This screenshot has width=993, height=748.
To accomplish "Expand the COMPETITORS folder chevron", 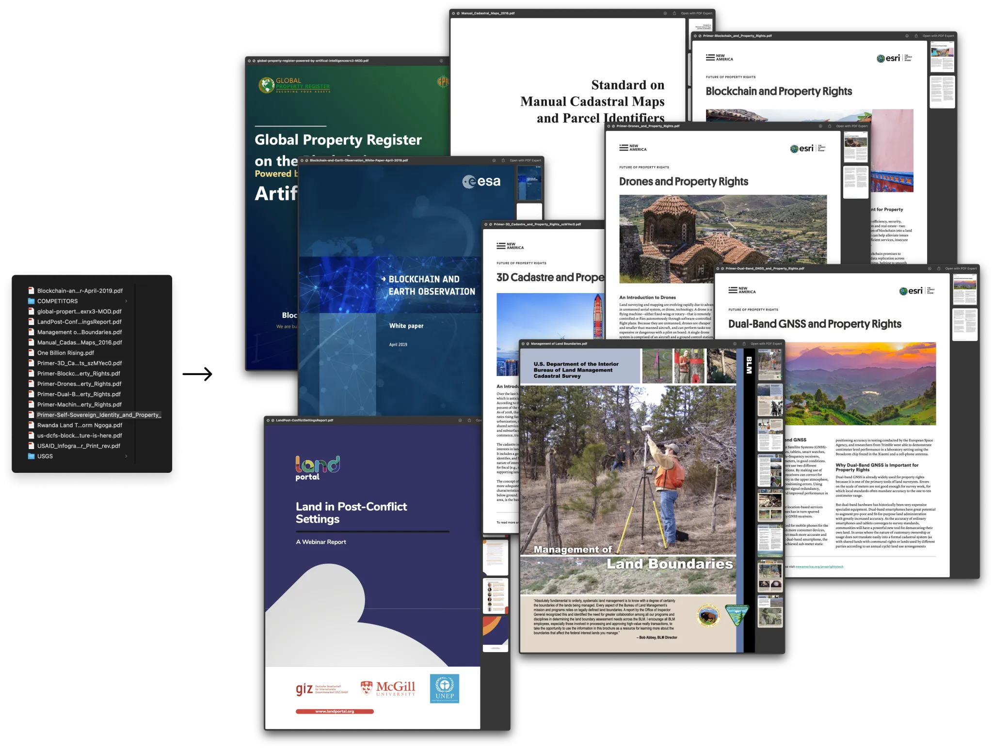I will click(126, 301).
